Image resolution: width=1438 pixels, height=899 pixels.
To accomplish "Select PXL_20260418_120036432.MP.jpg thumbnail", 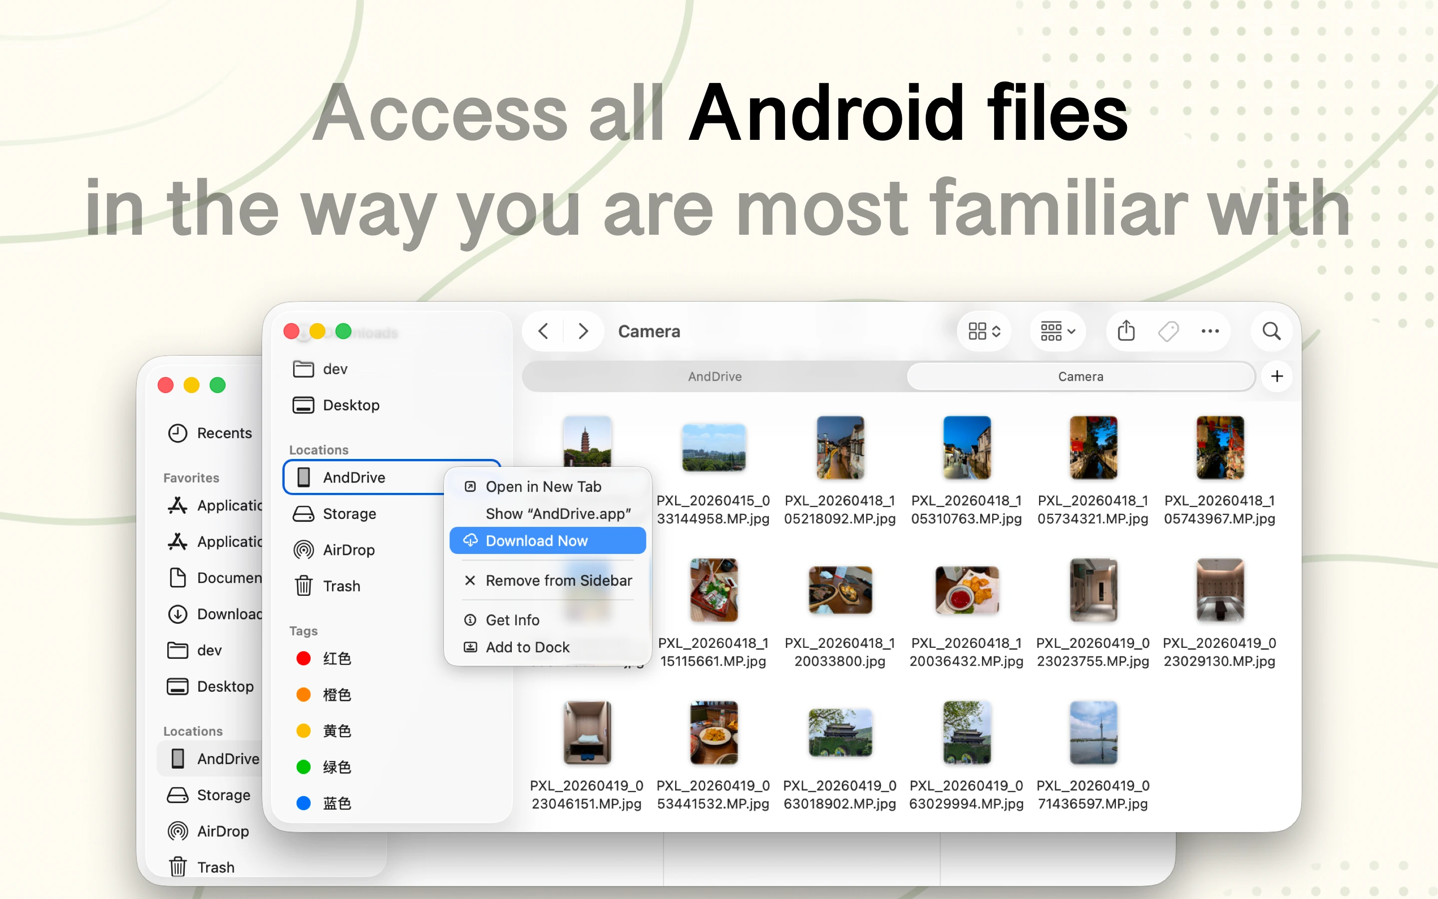I will 966,590.
